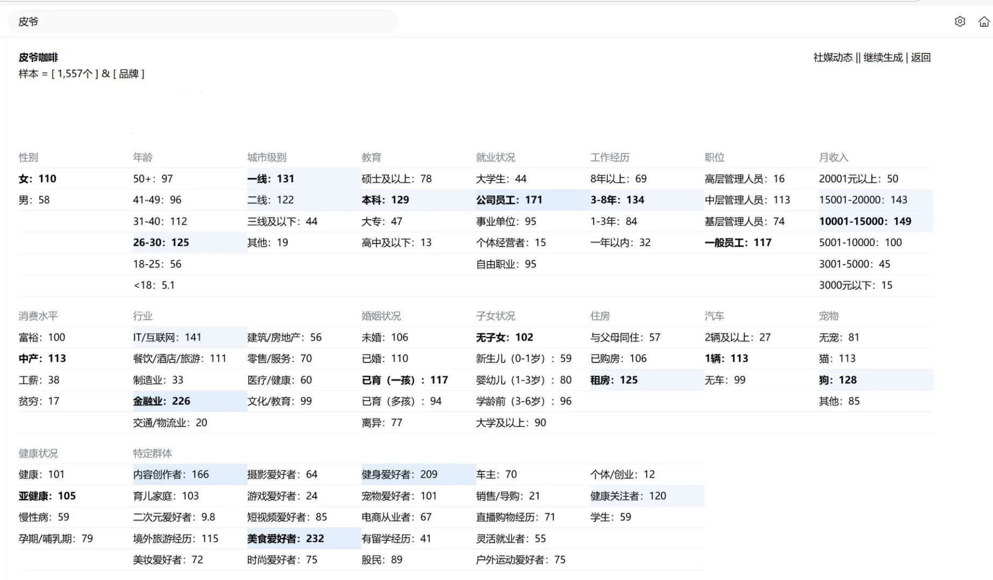Click the 皮爷咖啡 brand title
This screenshot has height=580, width=993.
(38, 57)
